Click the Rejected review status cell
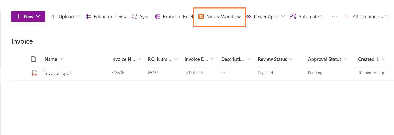Image resolution: width=394 pixels, height=135 pixels. 265,73
